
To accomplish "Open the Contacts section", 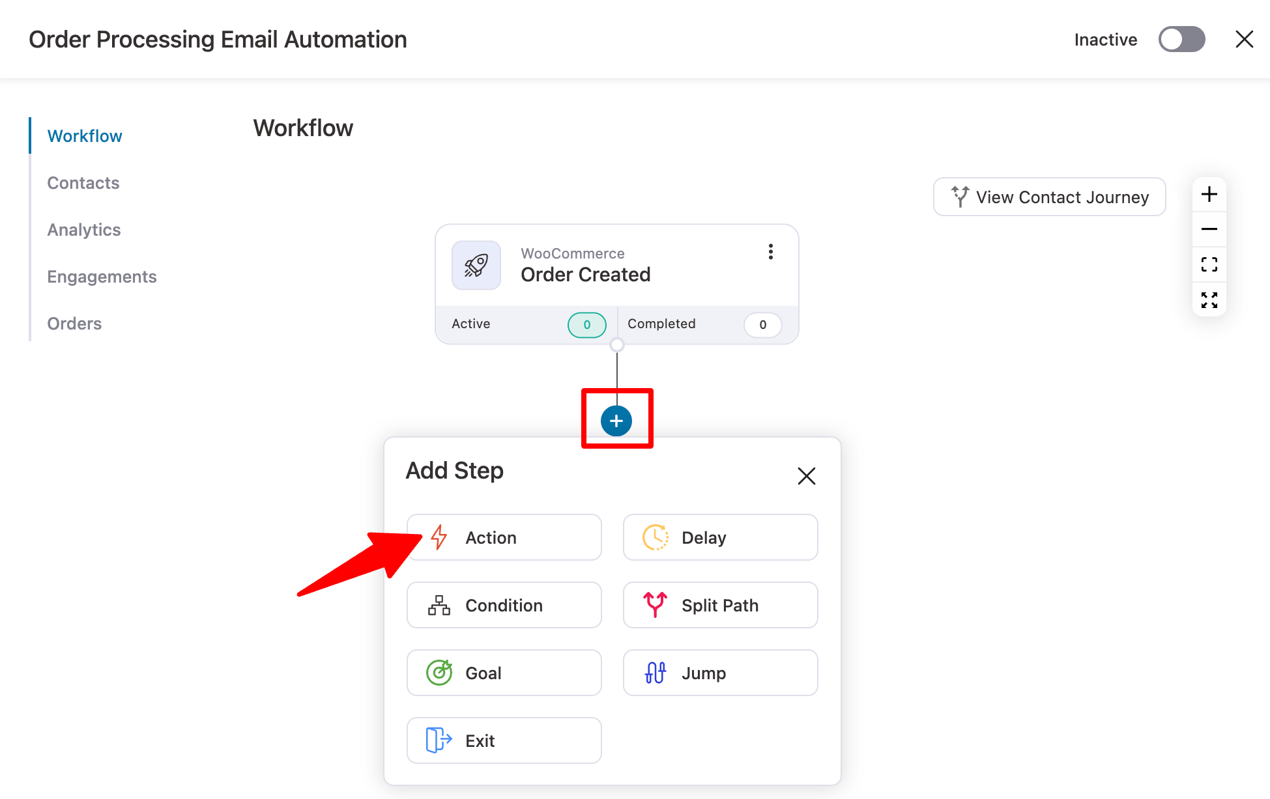I will pos(83,181).
